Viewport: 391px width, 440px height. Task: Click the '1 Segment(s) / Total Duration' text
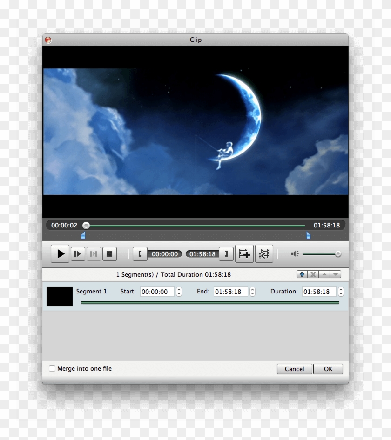point(174,274)
